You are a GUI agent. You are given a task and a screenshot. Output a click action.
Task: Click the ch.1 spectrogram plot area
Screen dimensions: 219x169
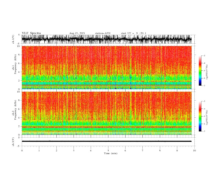click(x=106, y=67)
